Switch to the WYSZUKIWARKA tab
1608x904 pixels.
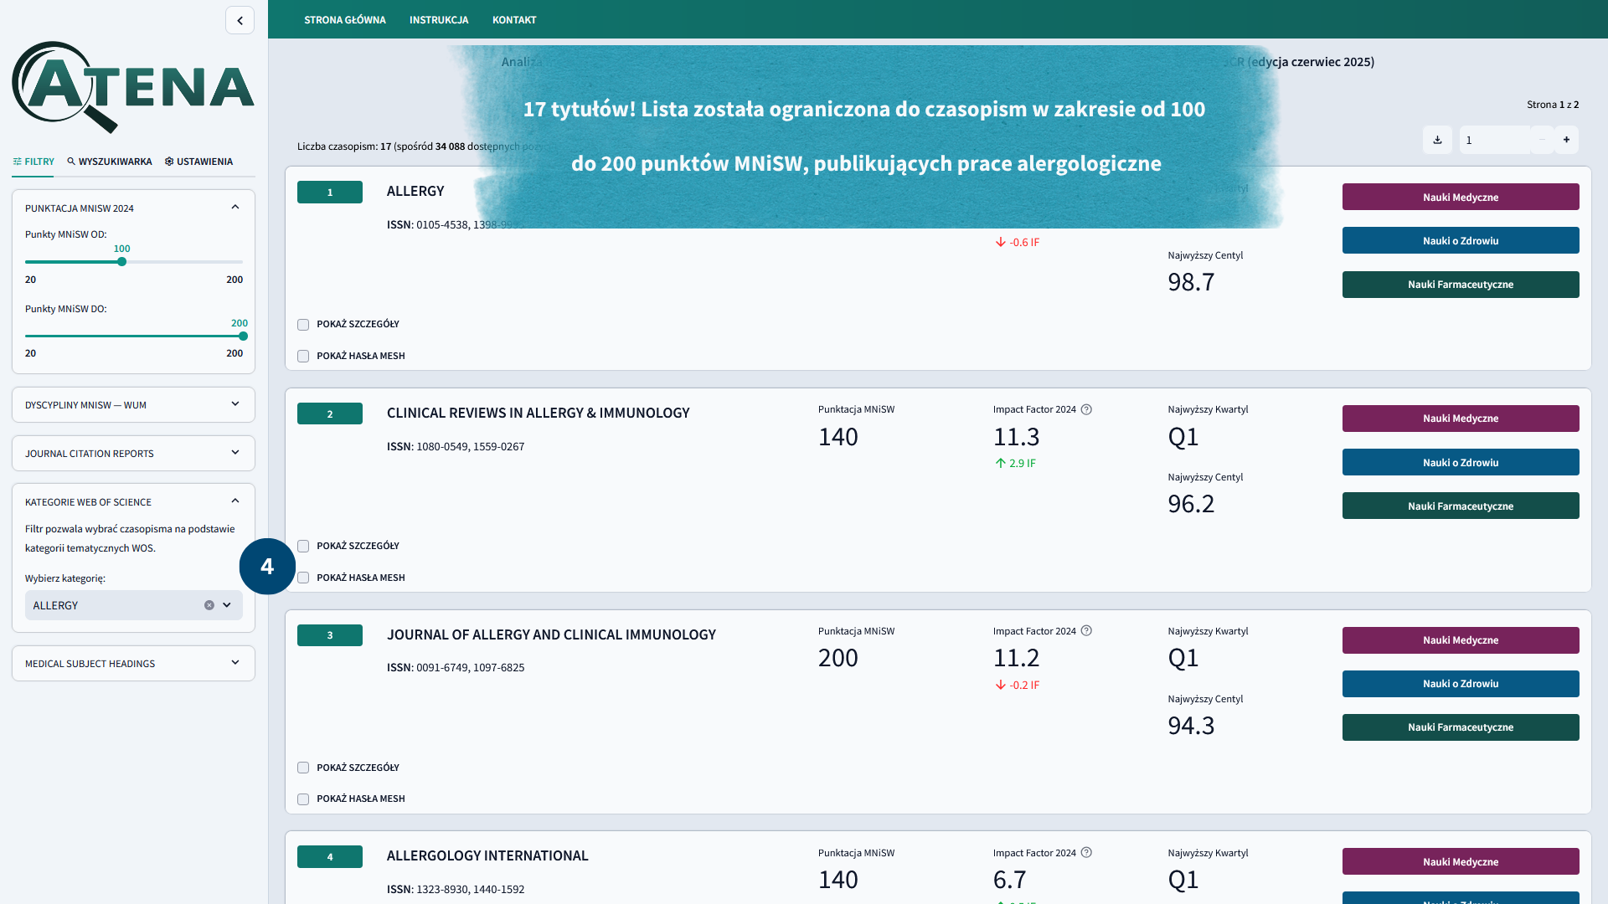click(x=110, y=162)
